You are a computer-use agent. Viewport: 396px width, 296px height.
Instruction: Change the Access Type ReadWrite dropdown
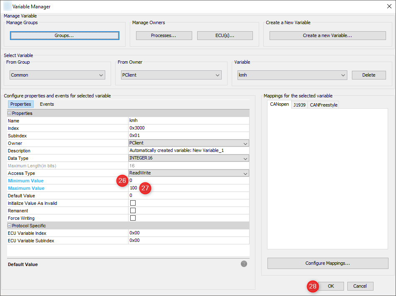[189, 173]
